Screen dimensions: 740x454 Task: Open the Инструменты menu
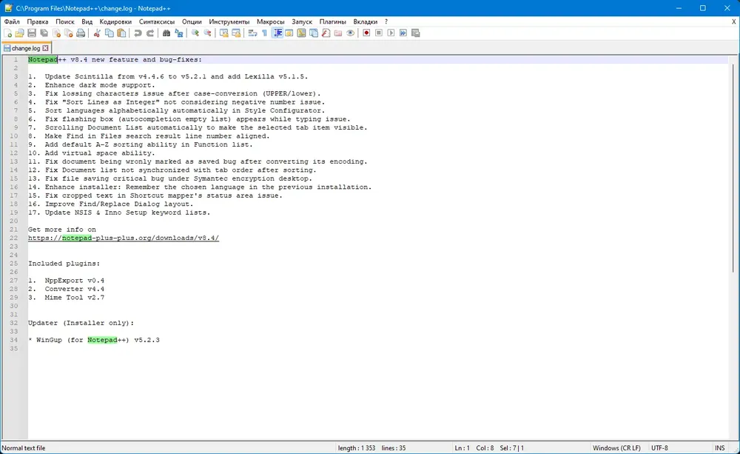tap(229, 21)
